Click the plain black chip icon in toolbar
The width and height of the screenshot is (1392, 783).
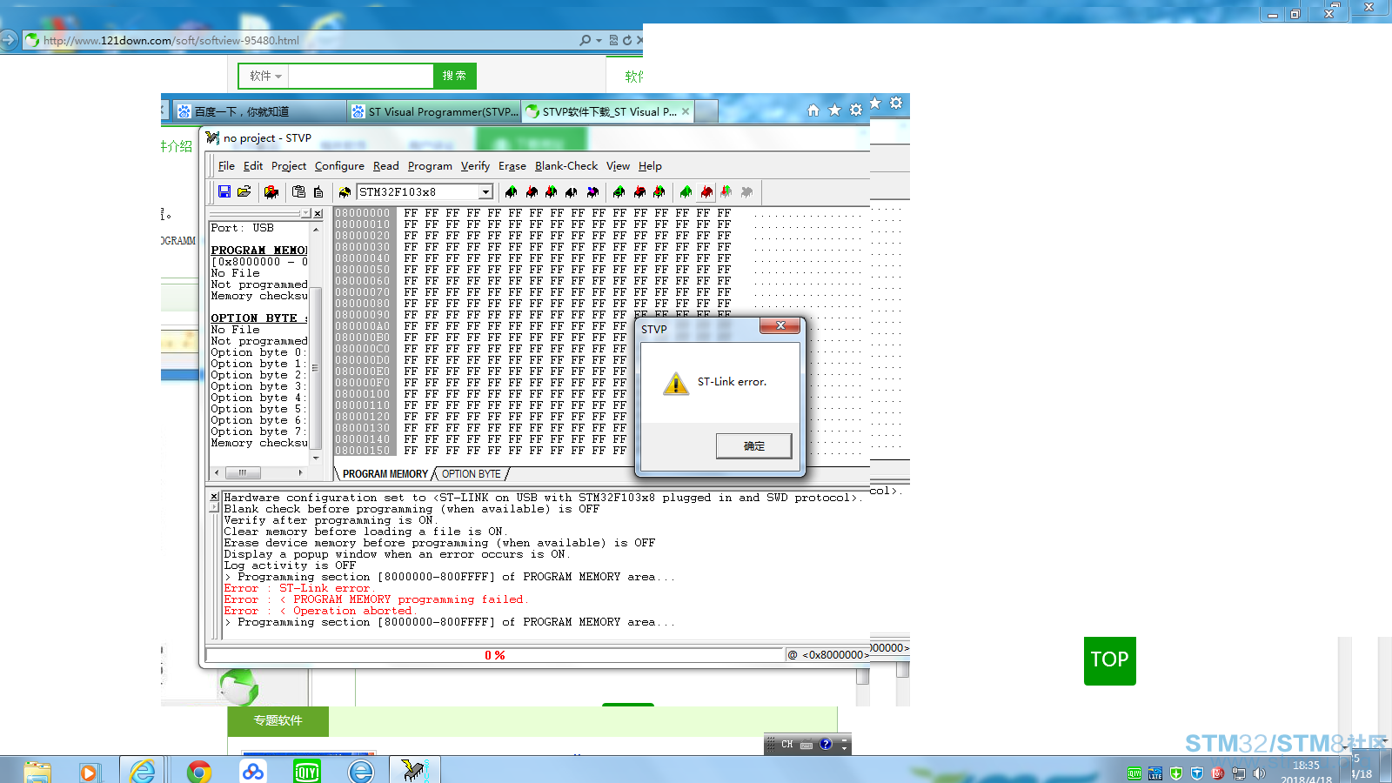(x=571, y=191)
